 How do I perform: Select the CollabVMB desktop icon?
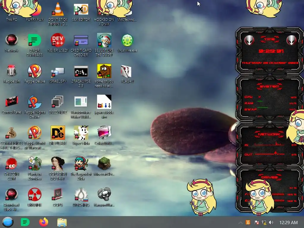click(104, 136)
